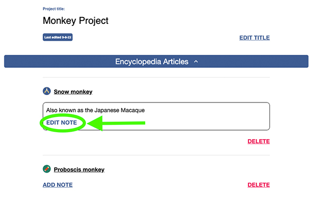Click the chevron arrow in Encyclopedia Articles bar
318x197 pixels.
coord(196,62)
